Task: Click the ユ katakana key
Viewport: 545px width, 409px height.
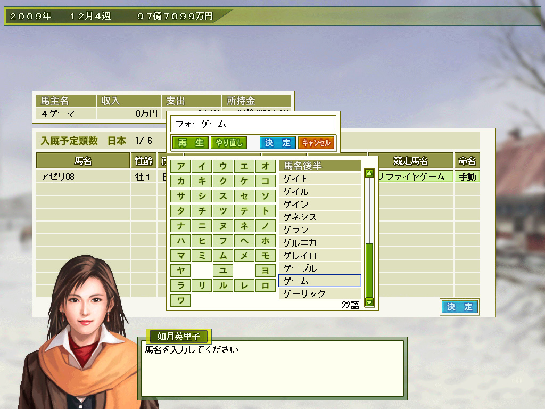Action: click(223, 271)
